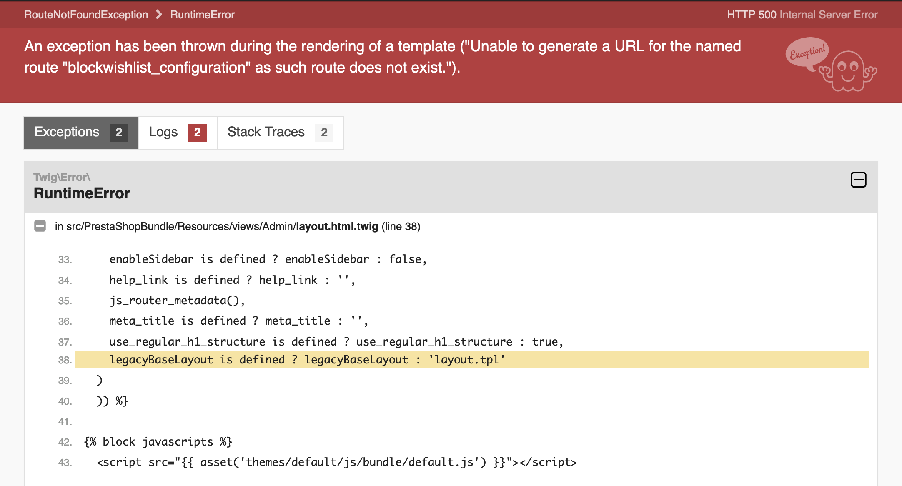Click highlighted line 38 of code
902x486 pixels.
click(x=307, y=360)
